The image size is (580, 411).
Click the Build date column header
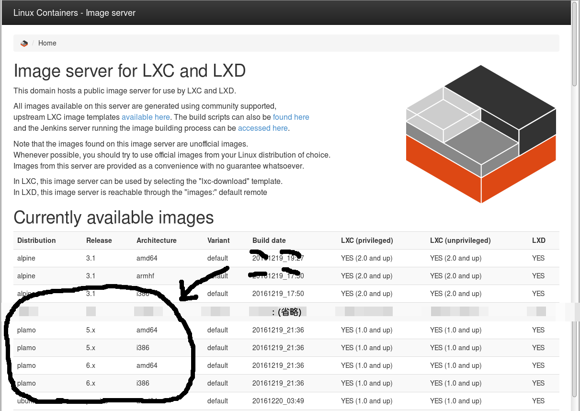tap(269, 240)
